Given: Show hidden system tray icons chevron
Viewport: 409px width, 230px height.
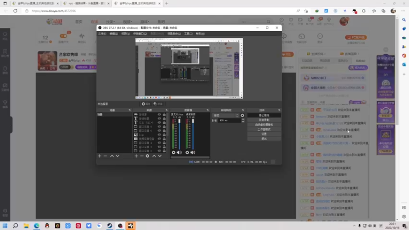Looking at the screenshot, I should 354,226.
